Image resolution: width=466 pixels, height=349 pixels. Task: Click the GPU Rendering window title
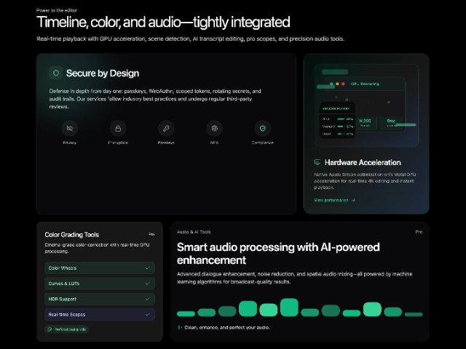click(x=365, y=84)
